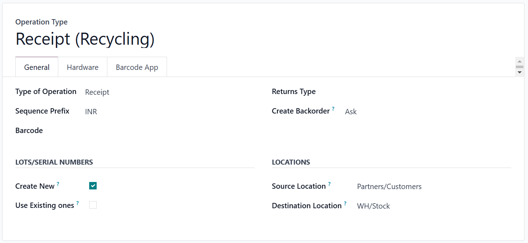Select the General tab
The image size is (528, 243).
[x=37, y=67]
